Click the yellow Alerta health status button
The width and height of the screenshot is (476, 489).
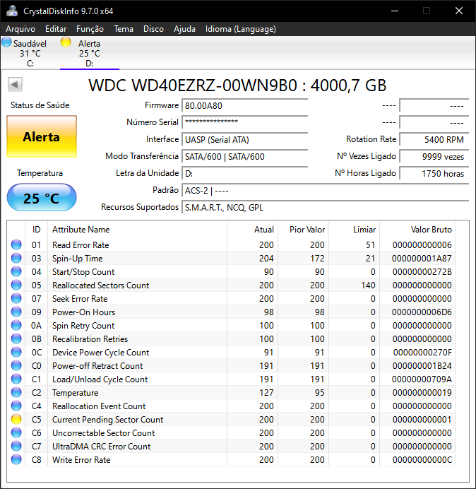42,136
